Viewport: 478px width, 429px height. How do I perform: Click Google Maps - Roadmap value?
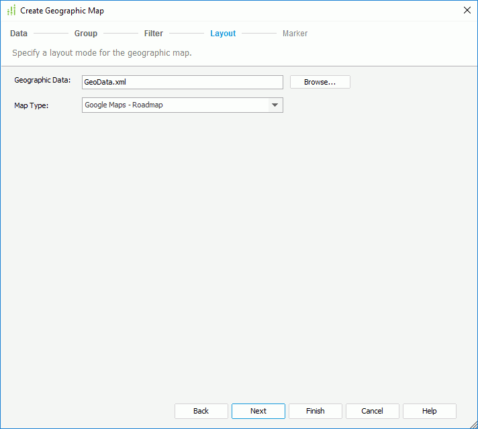(124, 105)
